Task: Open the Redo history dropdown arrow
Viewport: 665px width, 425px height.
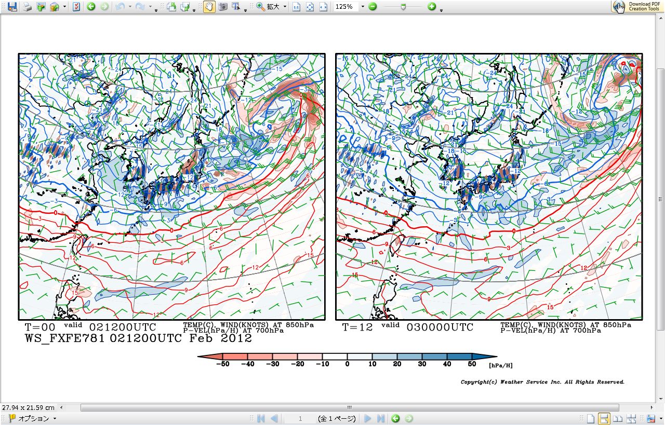Action: click(x=150, y=7)
